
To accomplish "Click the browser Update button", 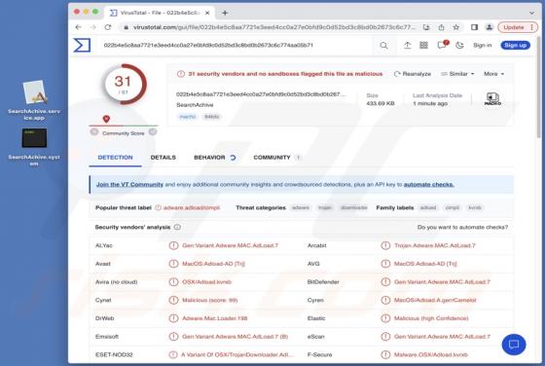I will click(x=517, y=27).
